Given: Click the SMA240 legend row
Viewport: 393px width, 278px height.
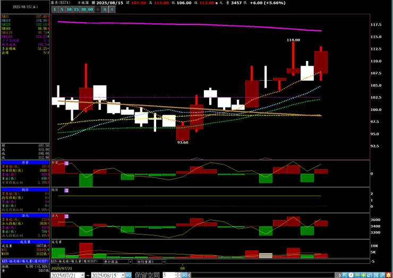Looking at the screenshot, I should pyautogui.click(x=25, y=37).
